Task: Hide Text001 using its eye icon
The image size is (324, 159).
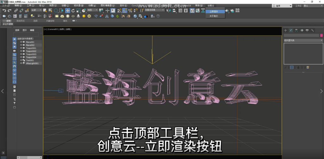Action: (x=21, y=60)
